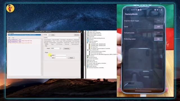Click the Scan button
Image resolution: width=180 pixels, height=101 pixels.
[53, 35]
